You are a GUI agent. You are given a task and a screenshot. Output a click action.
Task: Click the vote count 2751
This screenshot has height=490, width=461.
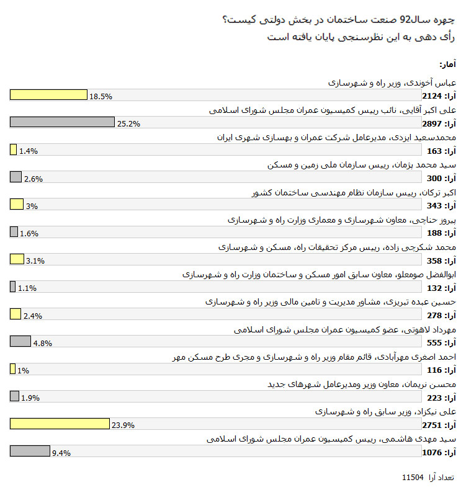432,425
